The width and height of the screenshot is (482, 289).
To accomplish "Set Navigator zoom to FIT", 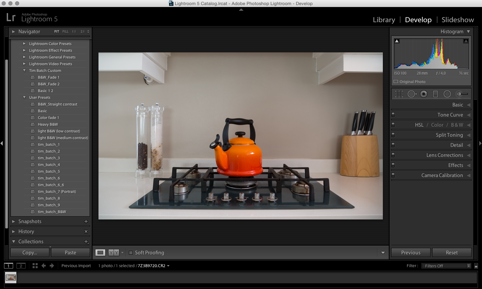I will click(x=57, y=32).
